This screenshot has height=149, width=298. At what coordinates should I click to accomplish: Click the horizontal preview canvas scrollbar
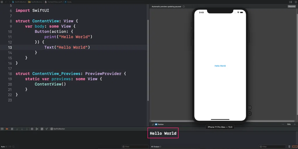point(223,121)
